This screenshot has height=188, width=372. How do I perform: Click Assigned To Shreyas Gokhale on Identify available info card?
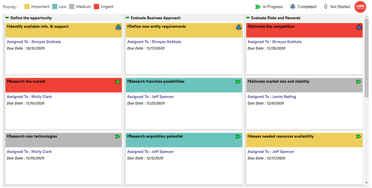pyautogui.click(x=34, y=41)
